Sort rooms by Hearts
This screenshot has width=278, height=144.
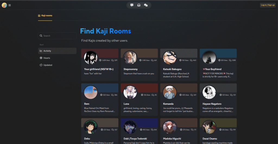click(57, 58)
